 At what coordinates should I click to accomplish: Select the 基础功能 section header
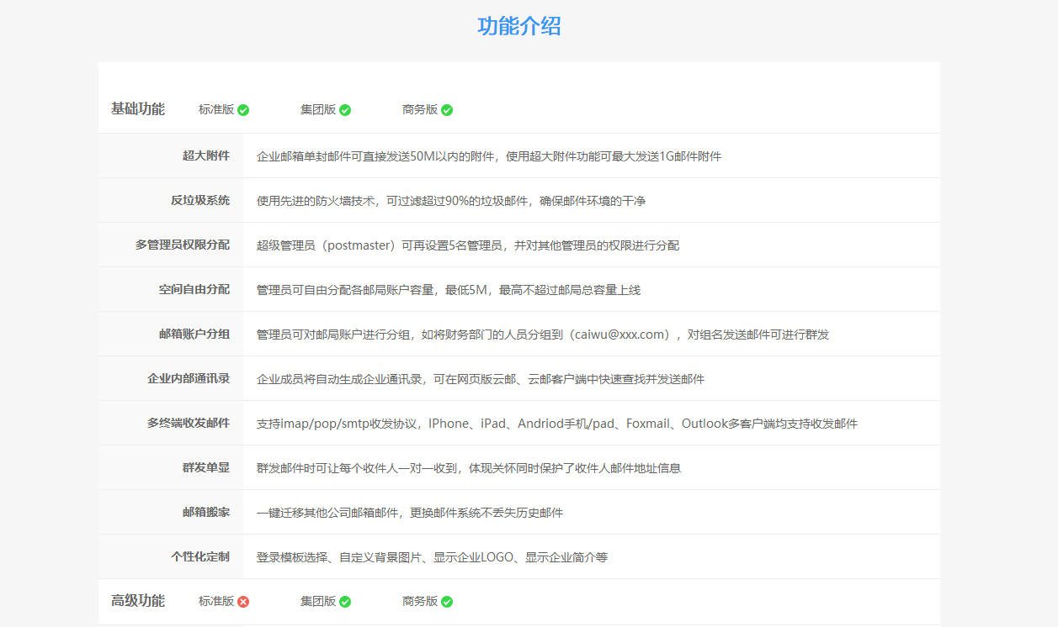pyautogui.click(x=138, y=109)
